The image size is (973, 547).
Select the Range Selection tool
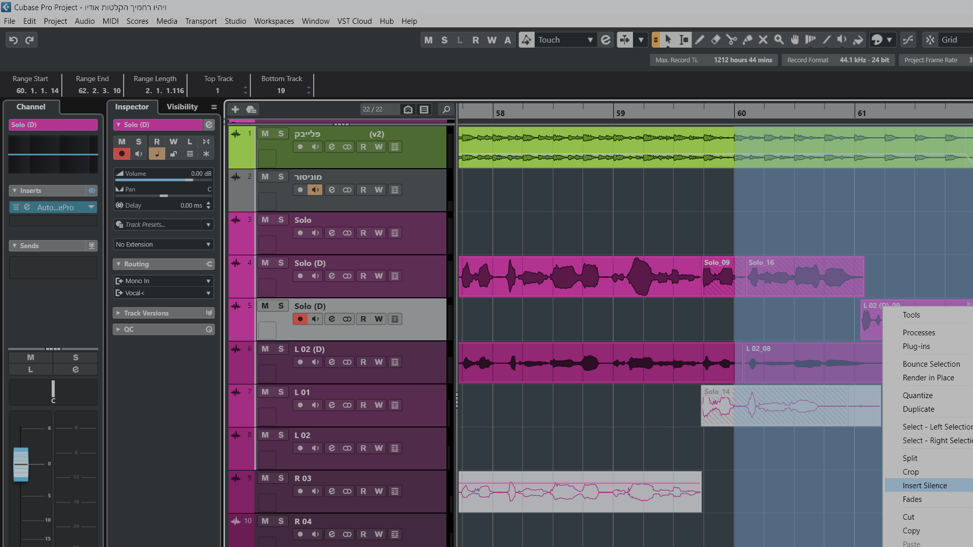click(684, 40)
